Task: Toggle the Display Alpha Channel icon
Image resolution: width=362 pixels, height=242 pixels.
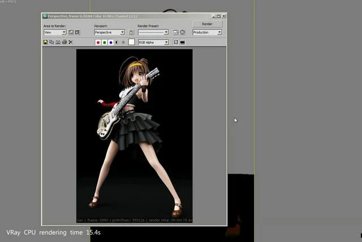Action: click(117, 42)
